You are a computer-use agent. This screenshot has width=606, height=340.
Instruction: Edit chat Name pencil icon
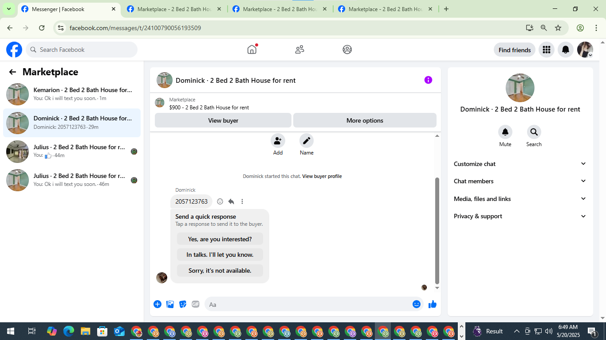[307, 141]
